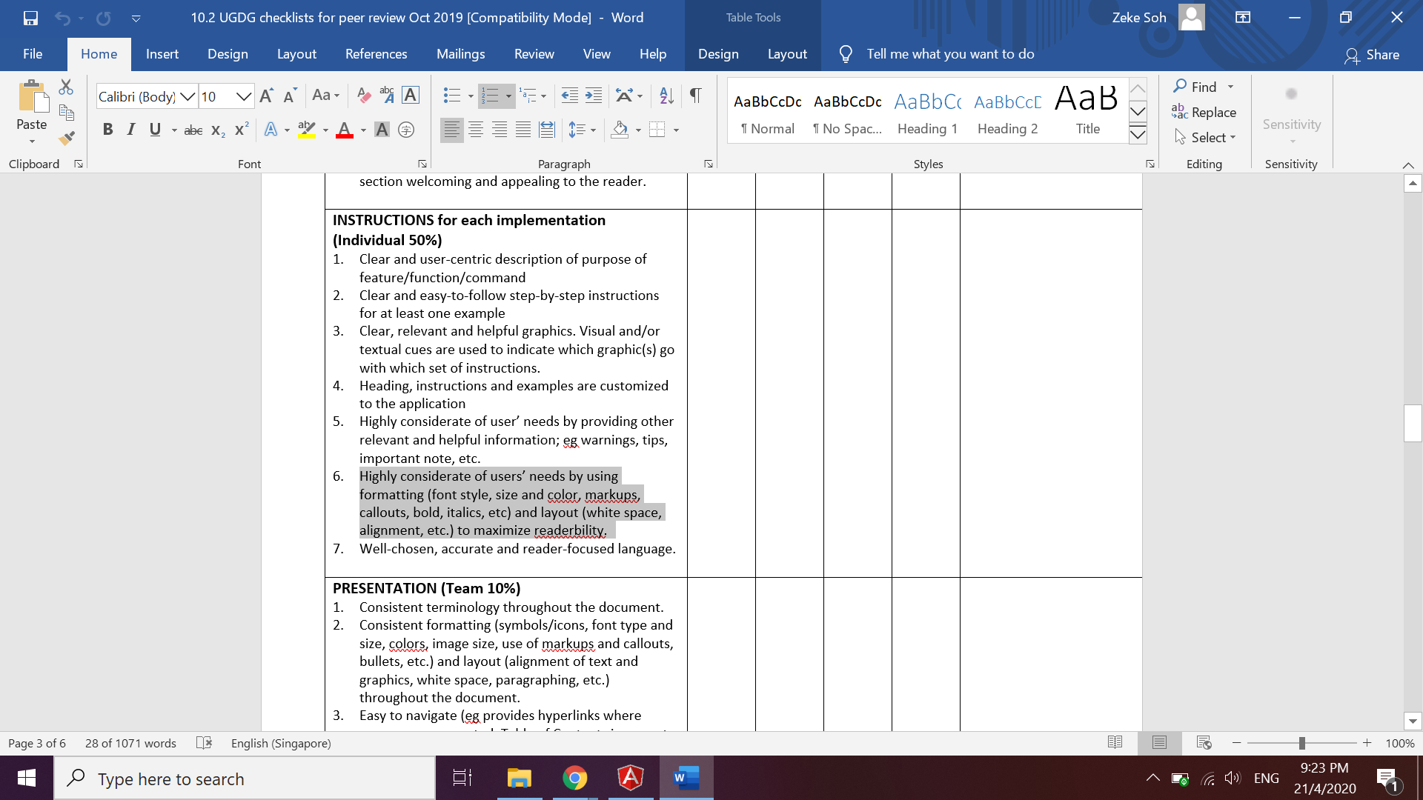Open the Calibri font name dropdown

188,96
